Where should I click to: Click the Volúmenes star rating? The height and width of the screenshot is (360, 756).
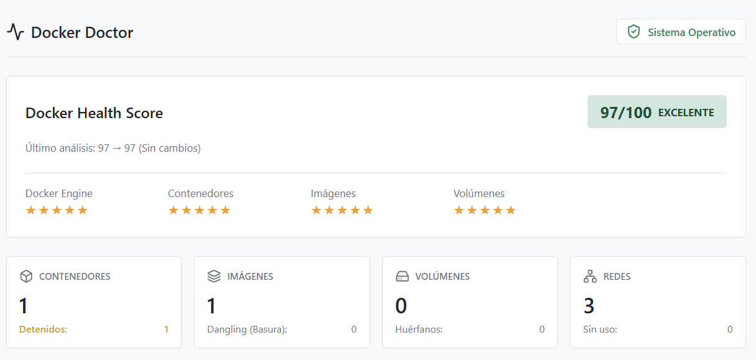[x=485, y=210]
